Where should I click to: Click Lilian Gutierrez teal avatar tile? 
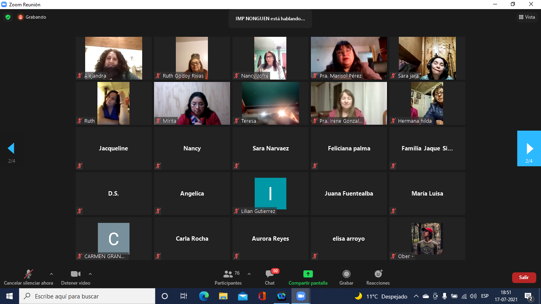[270, 193]
